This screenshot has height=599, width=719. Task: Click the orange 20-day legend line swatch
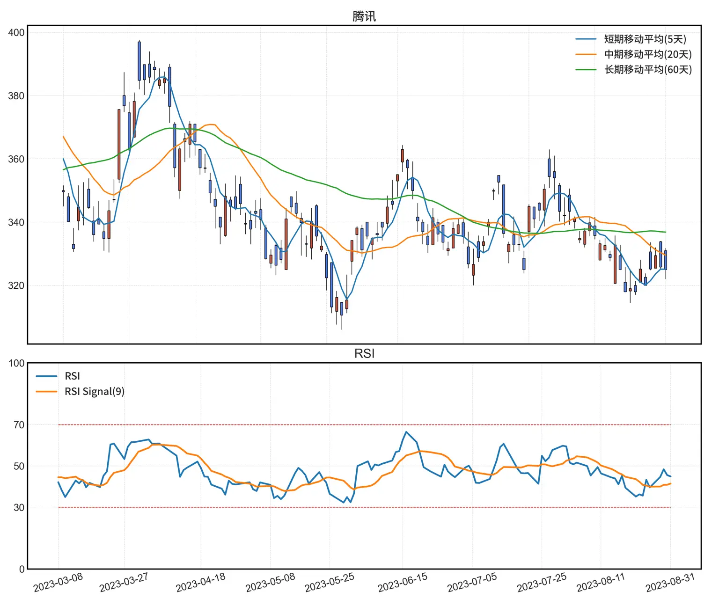coord(586,54)
